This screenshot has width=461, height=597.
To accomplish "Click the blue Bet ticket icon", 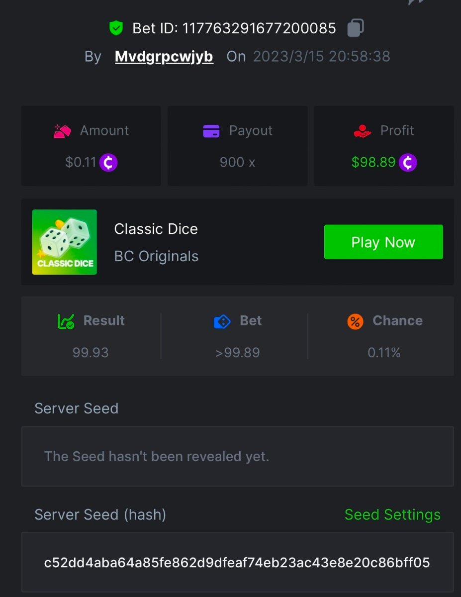I will (222, 321).
